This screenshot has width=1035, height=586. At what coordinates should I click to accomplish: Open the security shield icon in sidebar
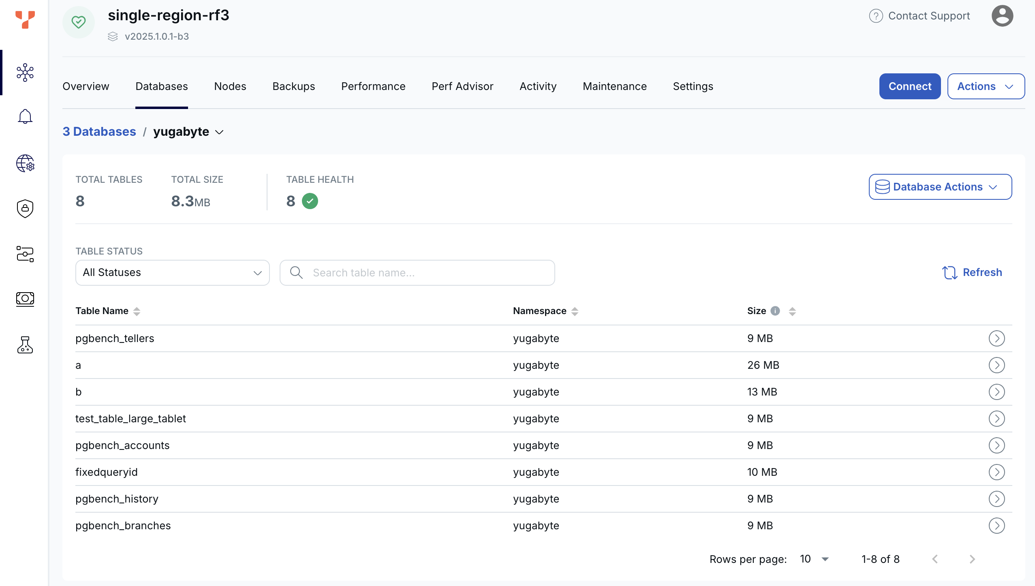25,209
